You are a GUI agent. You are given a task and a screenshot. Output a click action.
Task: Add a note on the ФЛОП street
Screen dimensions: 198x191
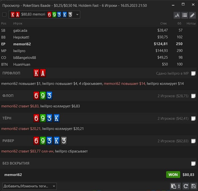coord(193,96)
